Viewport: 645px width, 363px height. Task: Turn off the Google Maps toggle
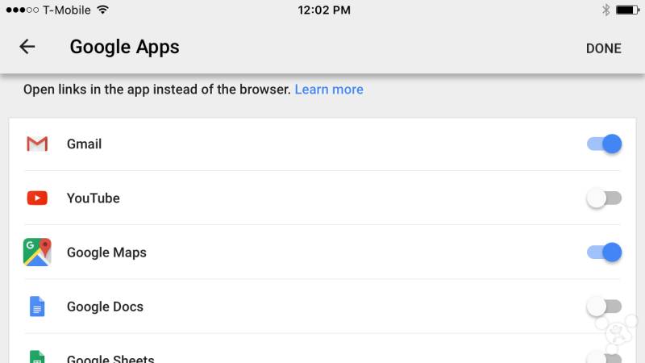point(604,252)
